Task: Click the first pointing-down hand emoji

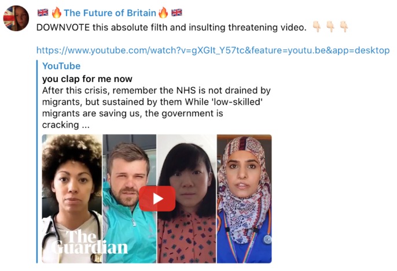Action: point(317,27)
